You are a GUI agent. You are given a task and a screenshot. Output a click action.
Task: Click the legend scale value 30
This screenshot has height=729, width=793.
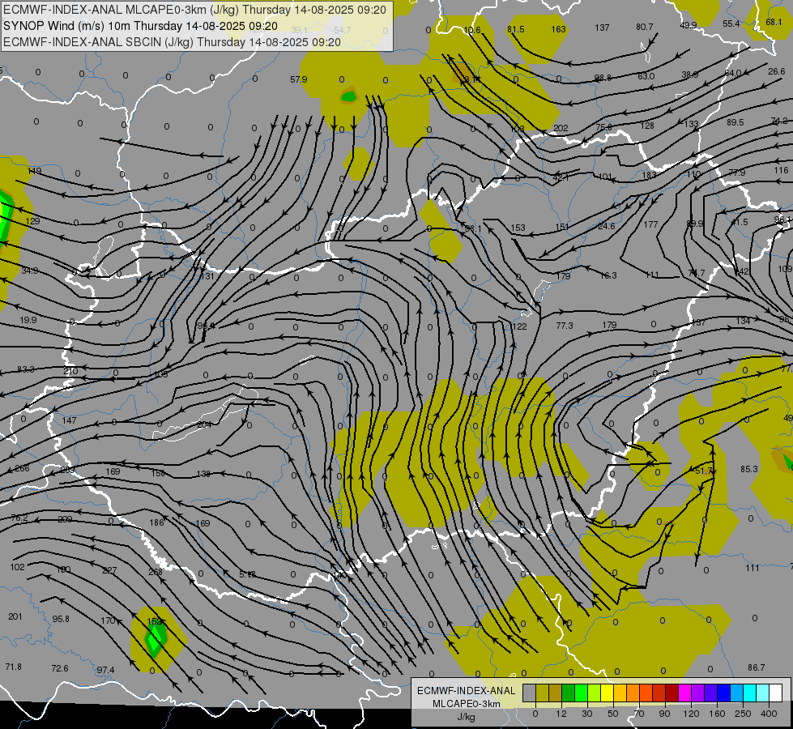click(587, 714)
